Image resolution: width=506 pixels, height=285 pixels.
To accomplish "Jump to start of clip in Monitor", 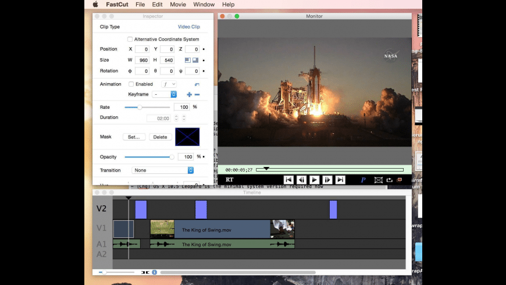I will [288, 180].
